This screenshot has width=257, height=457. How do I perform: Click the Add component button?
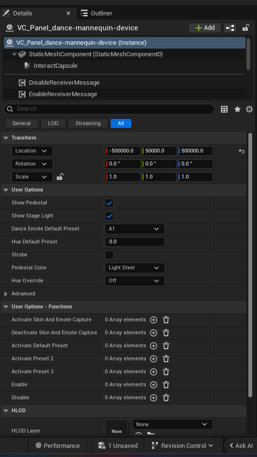tap(205, 28)
